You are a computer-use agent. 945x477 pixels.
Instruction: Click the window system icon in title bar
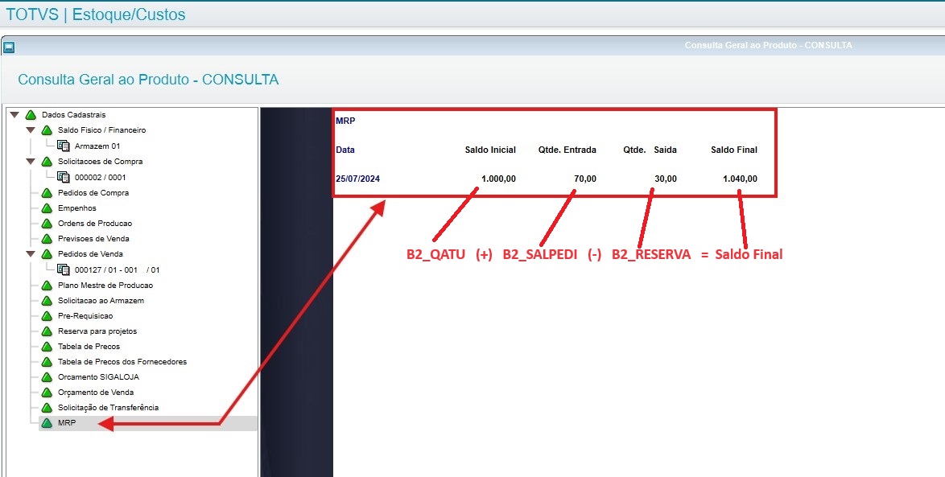(x=9, y=47)
